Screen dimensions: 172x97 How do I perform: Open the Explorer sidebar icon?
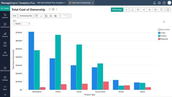5,16
